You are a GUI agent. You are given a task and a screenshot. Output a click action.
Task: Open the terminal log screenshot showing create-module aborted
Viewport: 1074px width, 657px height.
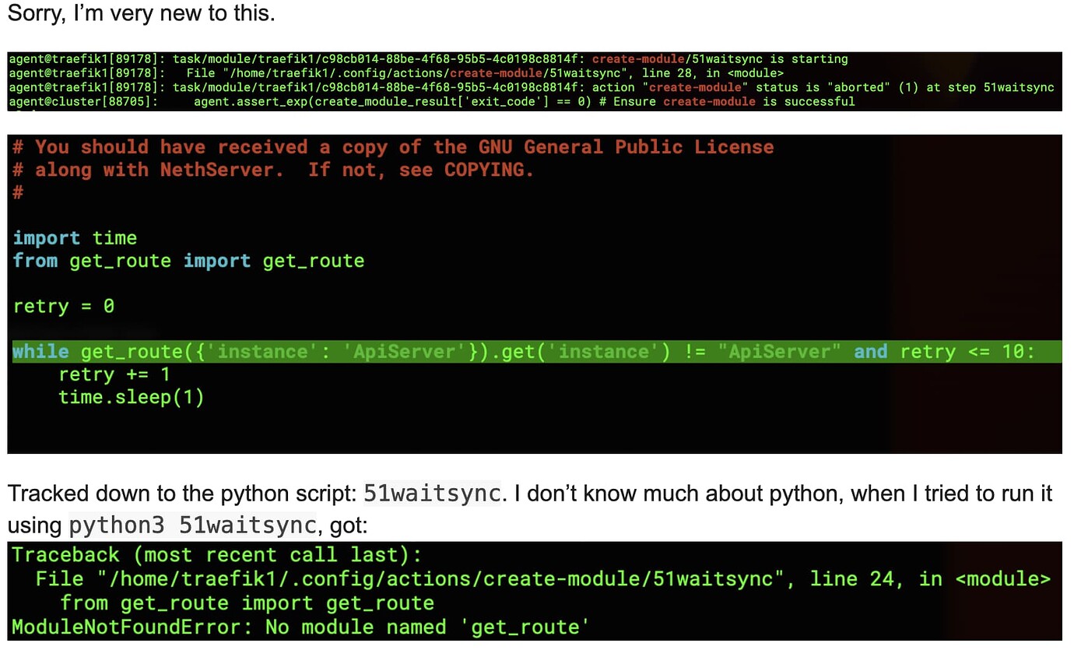[535, 81]
